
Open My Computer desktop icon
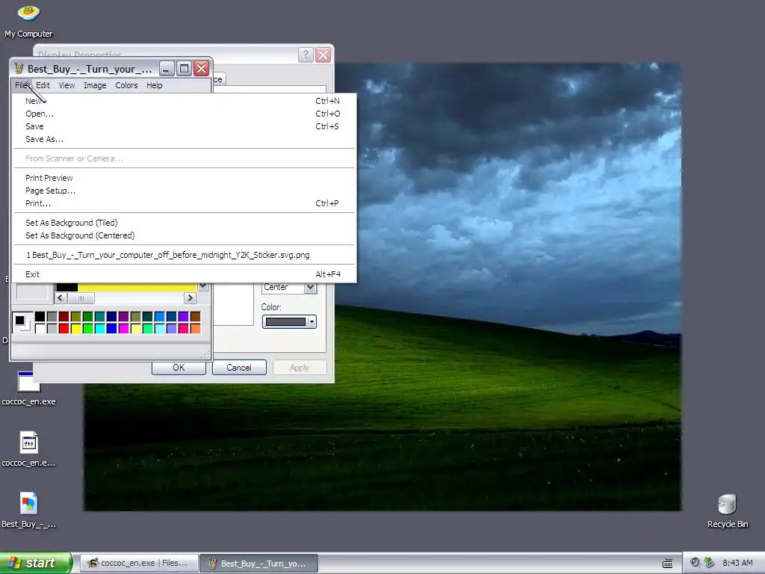[28, 21]
